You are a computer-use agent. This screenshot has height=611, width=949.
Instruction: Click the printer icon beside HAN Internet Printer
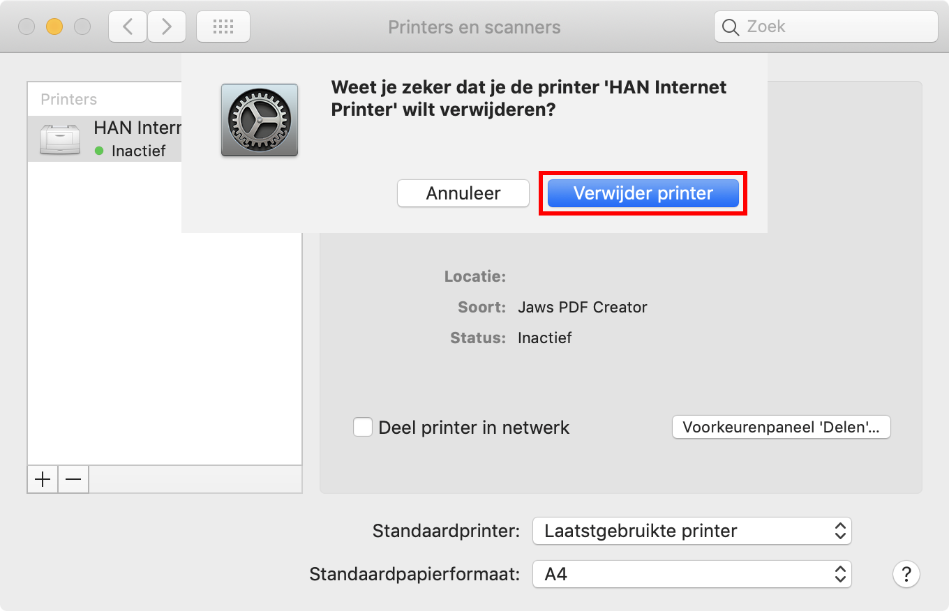(60, 138)
